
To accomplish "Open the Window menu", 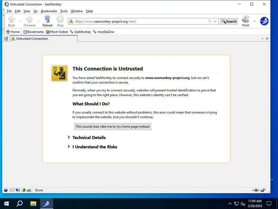I will click(77, 11).
